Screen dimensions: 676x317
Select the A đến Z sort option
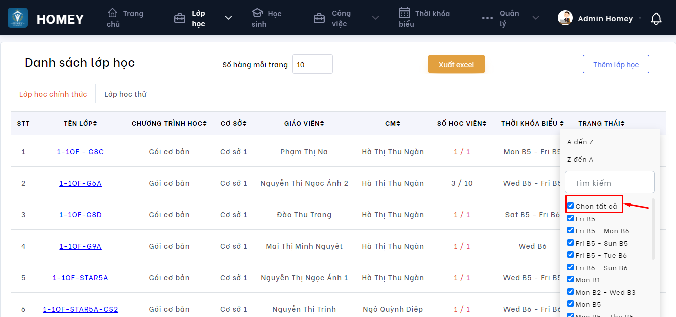pyautogui.click(x=580, y=142)
